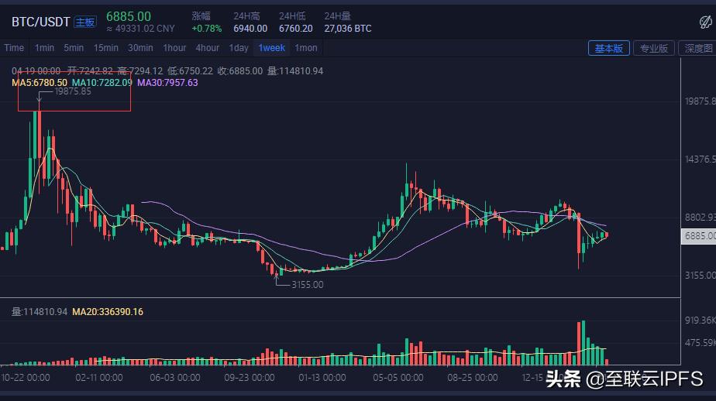Click the 19875.85 peak price marker
Screen dimensions: 716x401
click(73, 91)
